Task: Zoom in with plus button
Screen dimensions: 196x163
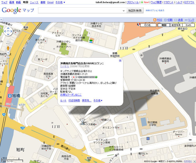Action: click(8, 53)
